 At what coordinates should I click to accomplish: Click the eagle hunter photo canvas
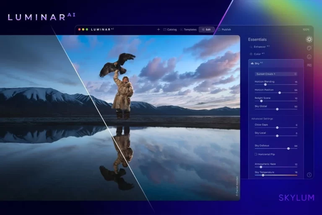click(x=120, y=118)
